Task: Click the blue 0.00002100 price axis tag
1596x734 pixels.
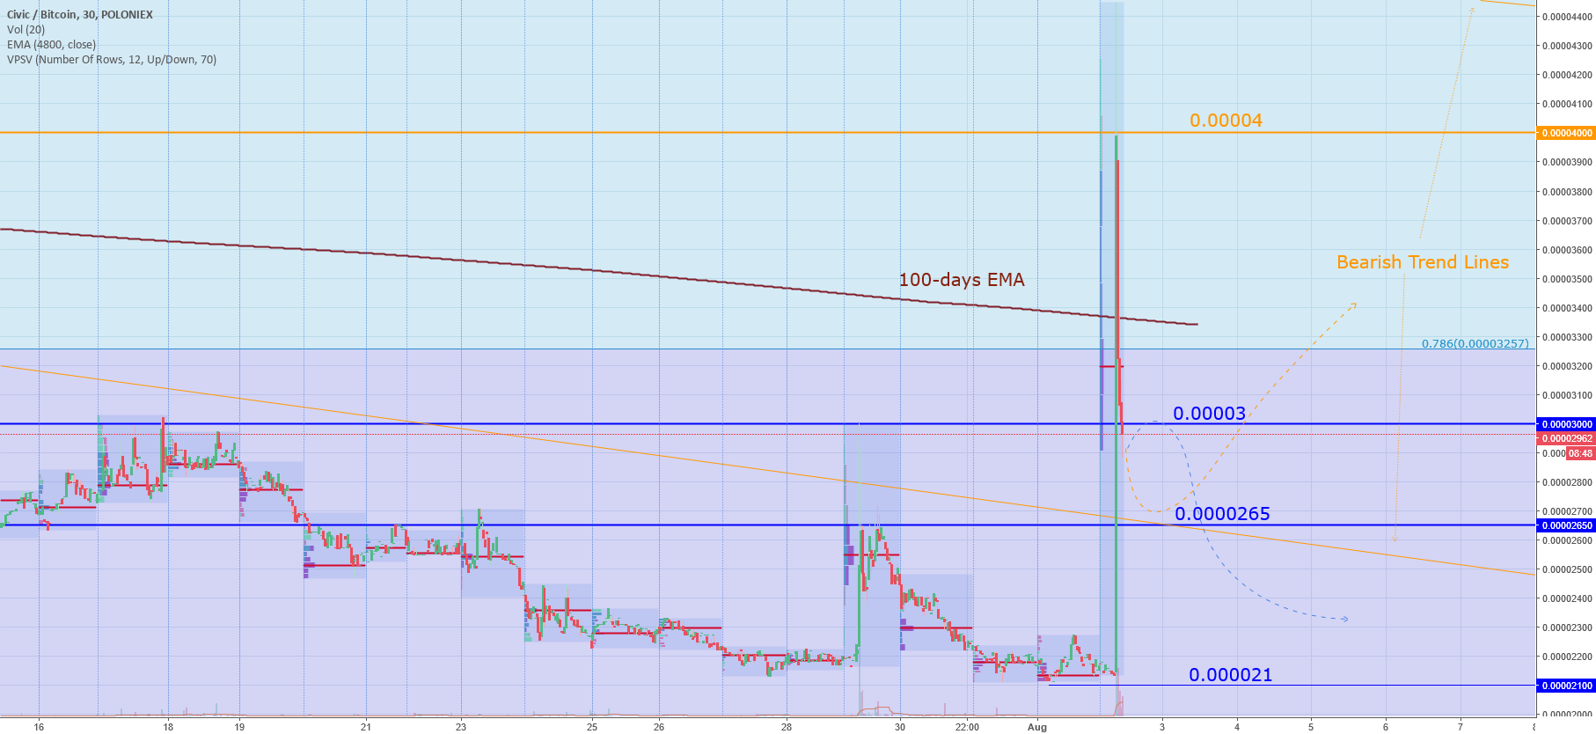Action: pyautogui.click(x=1566, y=686)
